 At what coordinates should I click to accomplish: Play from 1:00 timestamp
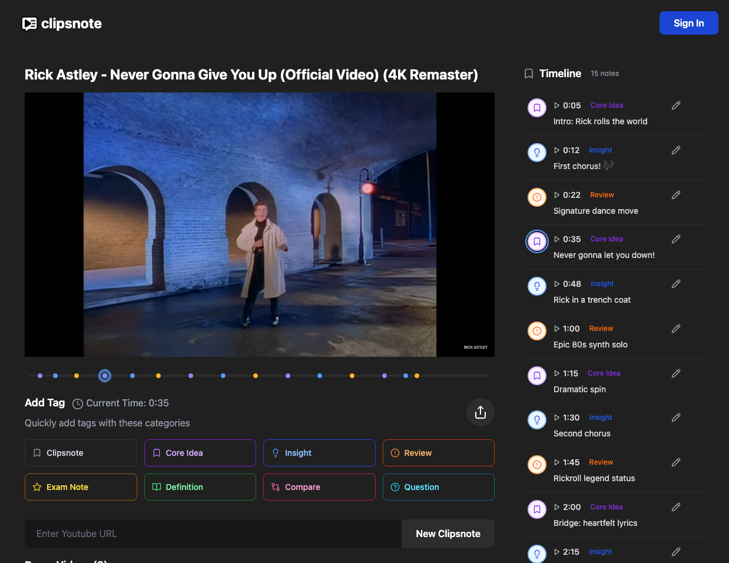pyautogui.click(x=566, y=329)
